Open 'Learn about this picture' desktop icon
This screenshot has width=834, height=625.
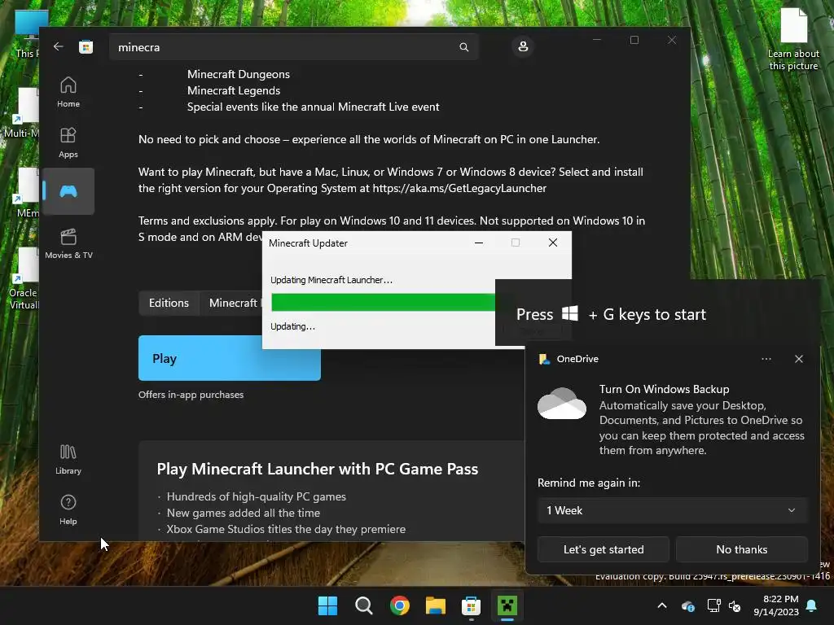tap(793, 40)
